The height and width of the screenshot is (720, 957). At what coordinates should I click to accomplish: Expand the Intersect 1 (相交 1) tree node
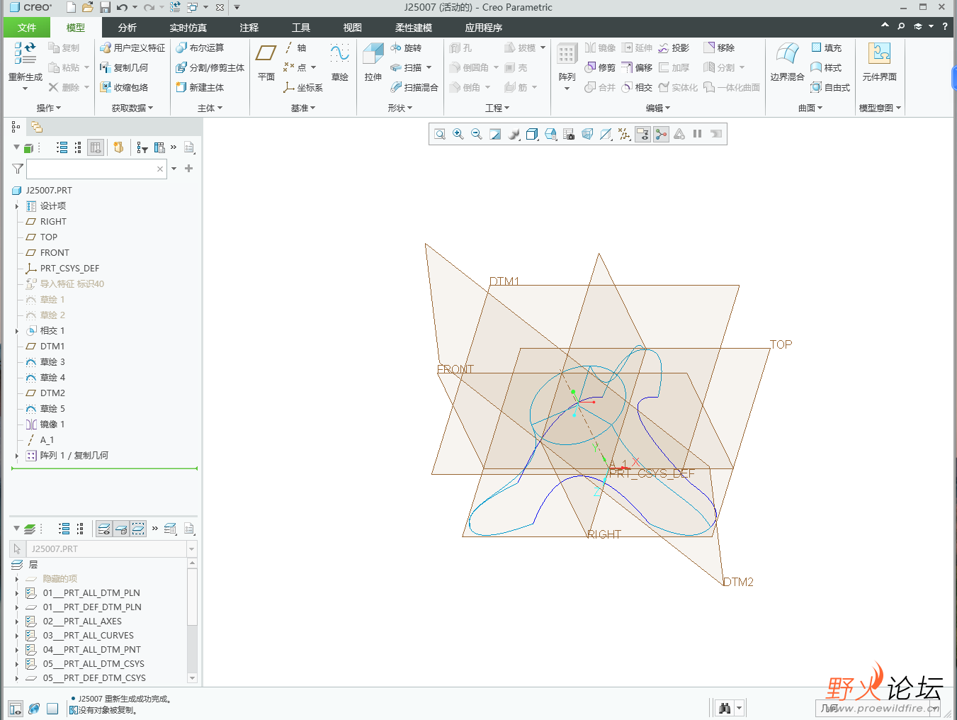17,331
